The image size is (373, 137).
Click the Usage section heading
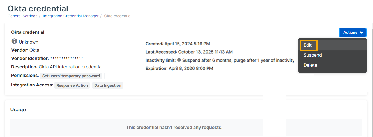pyautogui.click(x=18, y=110)
